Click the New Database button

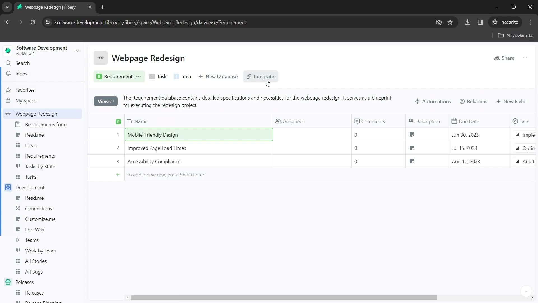point(218,76)
